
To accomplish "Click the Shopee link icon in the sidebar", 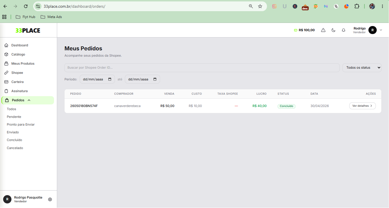I will coord(6,73).
